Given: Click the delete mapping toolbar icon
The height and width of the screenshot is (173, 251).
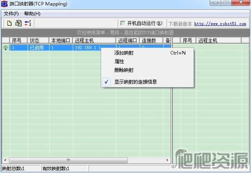Looking at the screenshot, I should (x=28, y=23).
